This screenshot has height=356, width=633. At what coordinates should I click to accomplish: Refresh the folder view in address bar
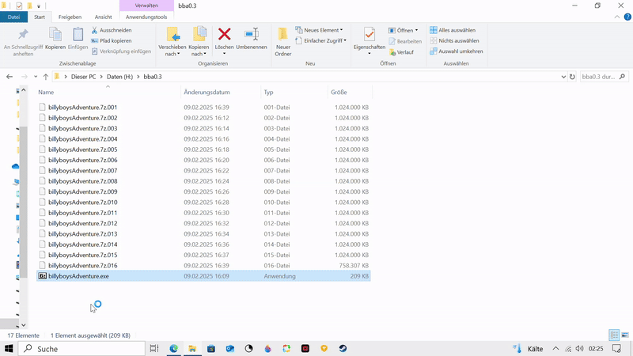pyautogui.click(x=572, y=77)
